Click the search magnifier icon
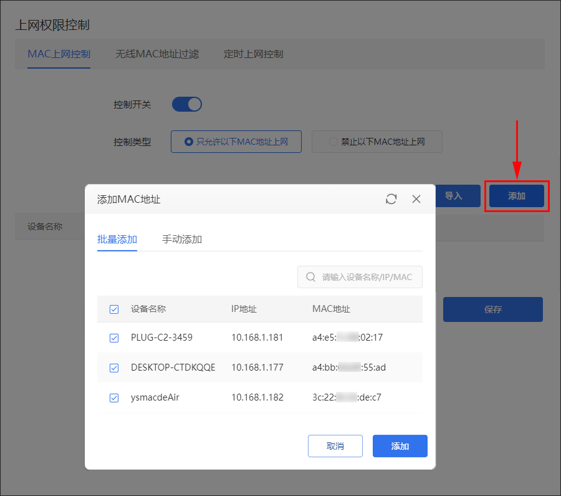The width and height of the screenshot is (561, 496). tap(310, 277)
